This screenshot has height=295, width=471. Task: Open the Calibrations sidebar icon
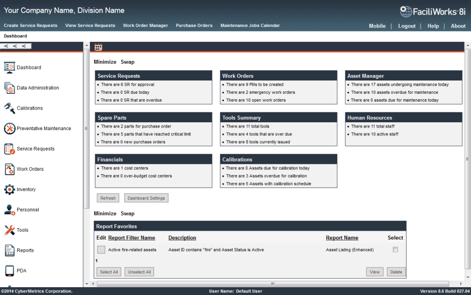coord(9,108)
